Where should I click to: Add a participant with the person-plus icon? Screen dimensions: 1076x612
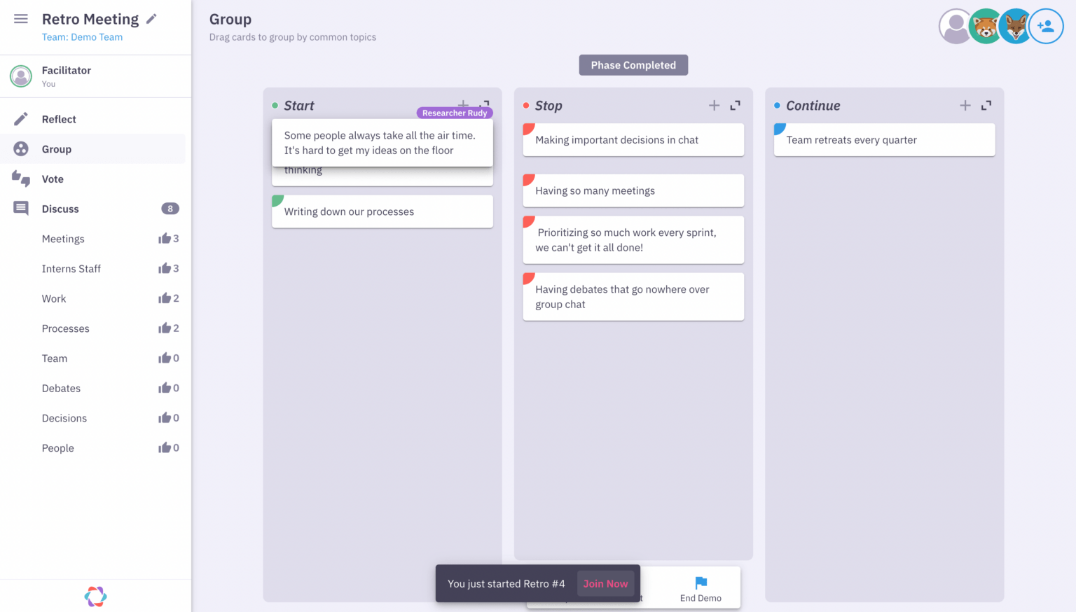1046,26
